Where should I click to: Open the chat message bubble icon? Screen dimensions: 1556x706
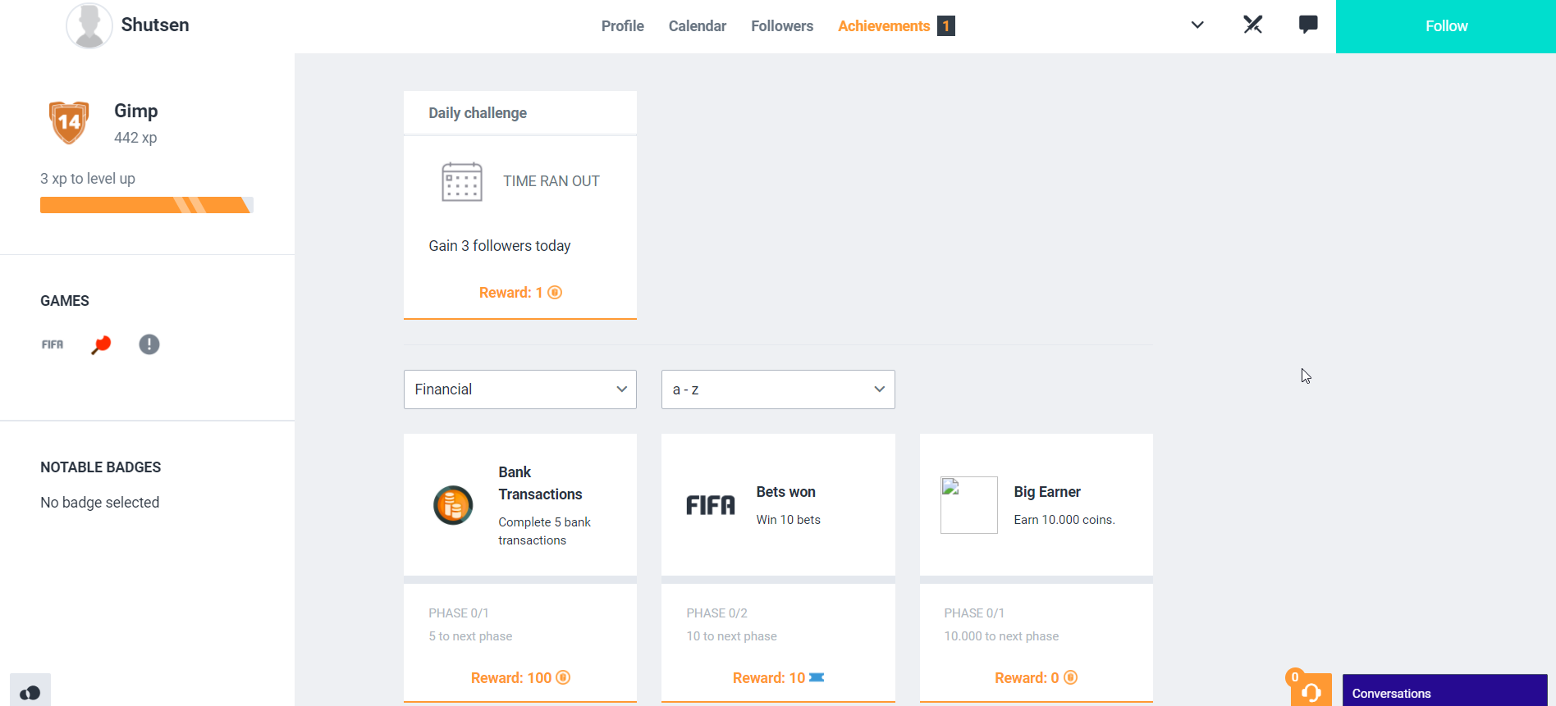click(1308, 25)
